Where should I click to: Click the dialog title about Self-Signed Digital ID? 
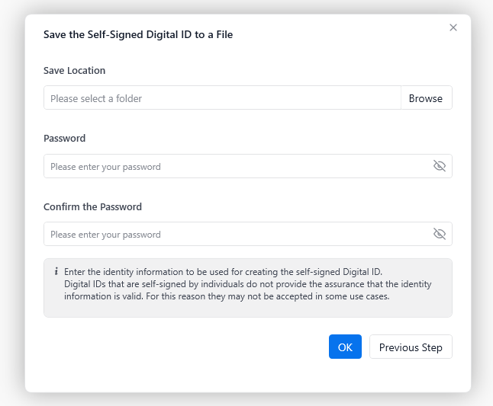point(138,34)
